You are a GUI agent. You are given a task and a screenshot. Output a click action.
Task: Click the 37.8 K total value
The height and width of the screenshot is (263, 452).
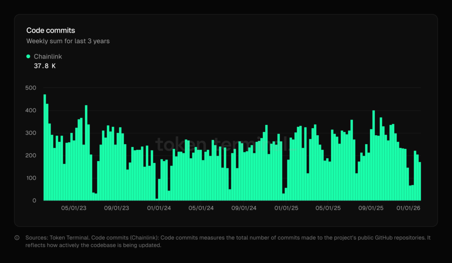click(x=45, y=66)
